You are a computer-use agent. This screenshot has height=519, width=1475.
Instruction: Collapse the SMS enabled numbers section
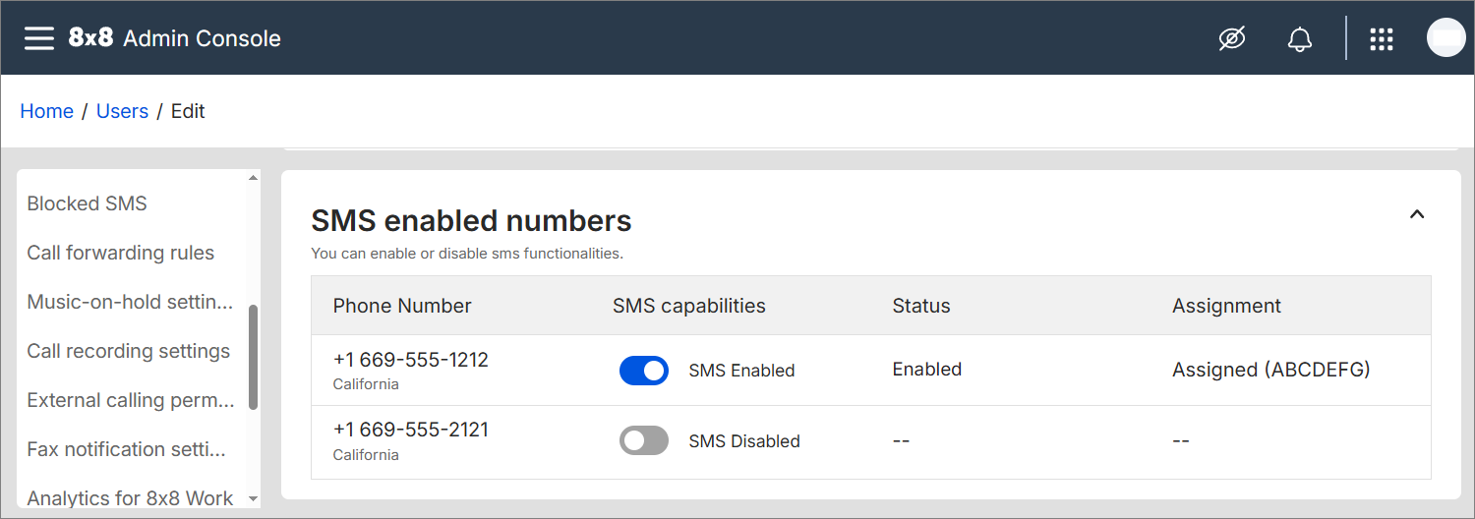point(1417,214)
